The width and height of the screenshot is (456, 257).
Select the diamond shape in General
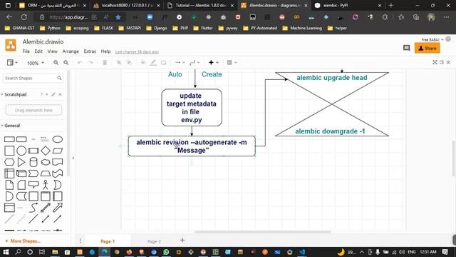[x=46, y=151]
